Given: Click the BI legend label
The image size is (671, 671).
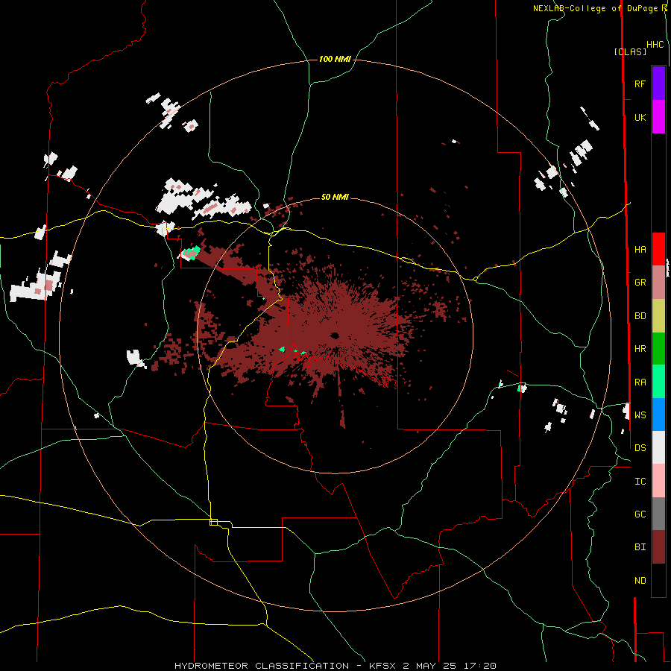Looking at the screenshot, I should coord(640,547).
